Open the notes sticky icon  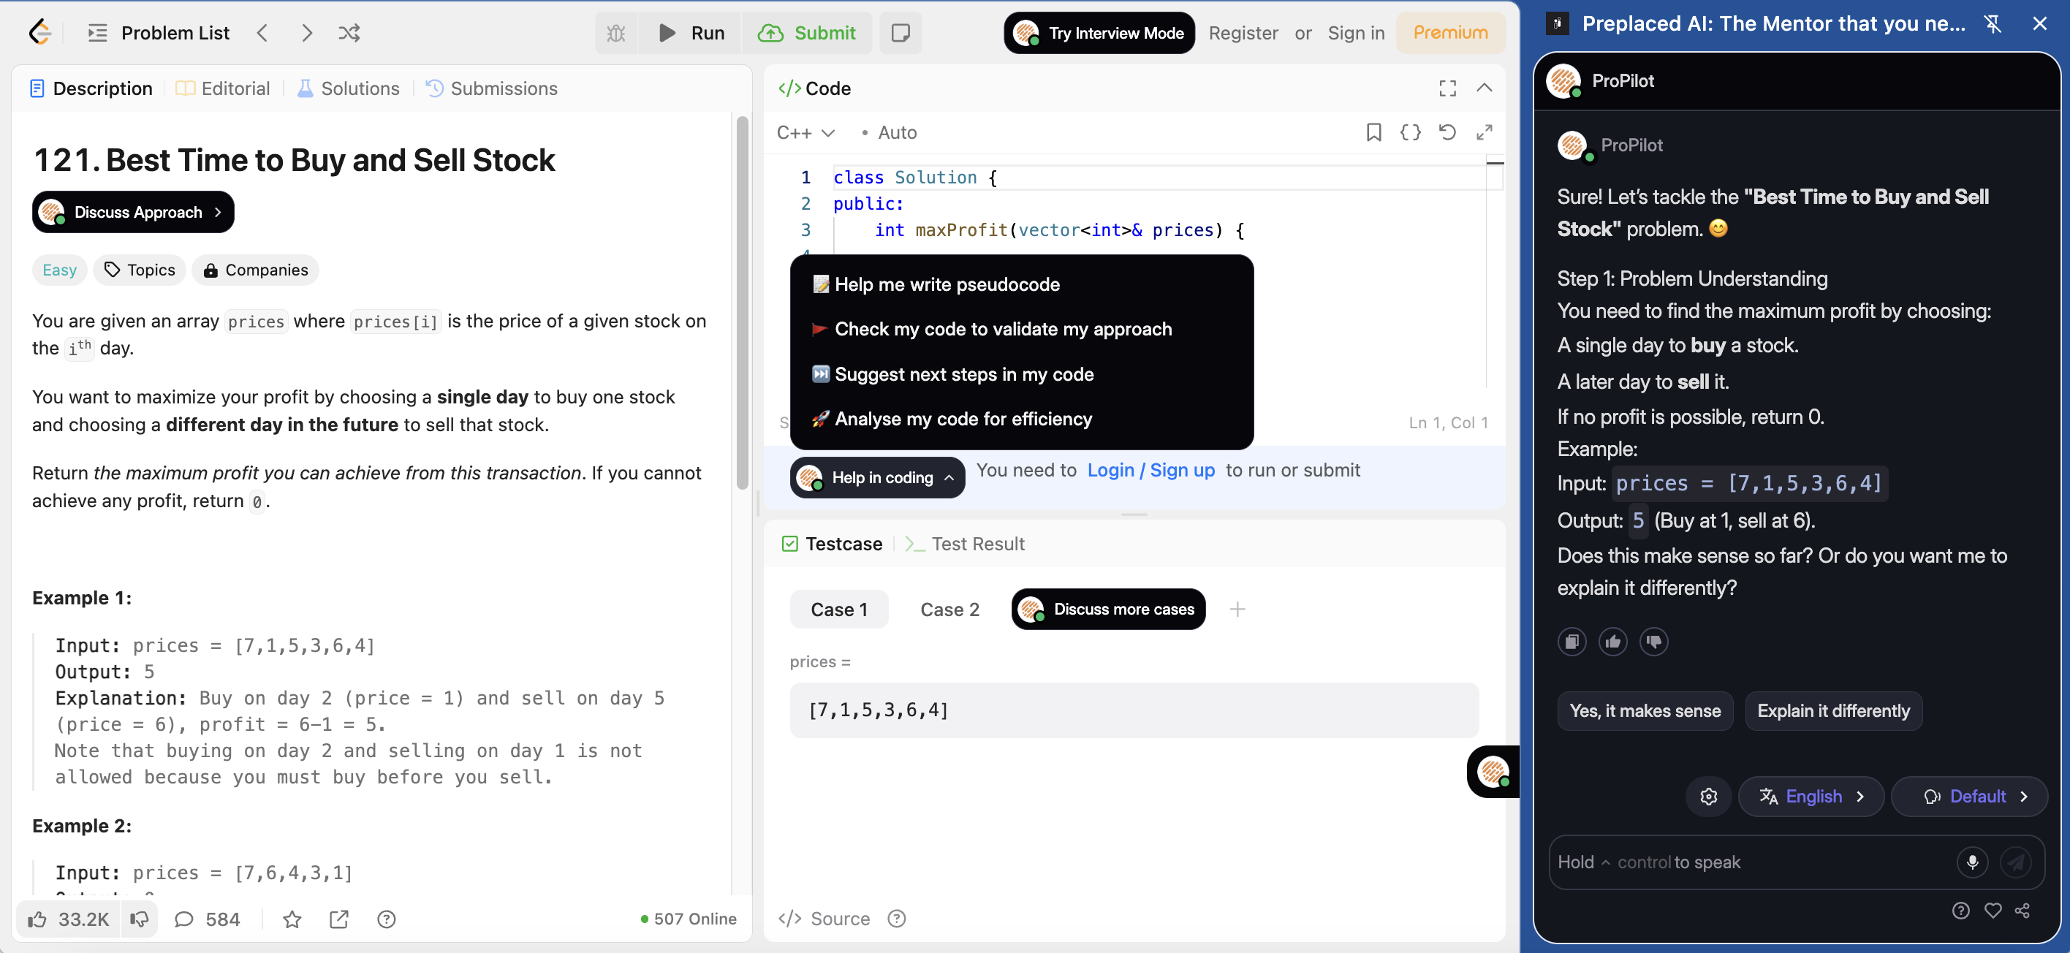click(900, 33)
